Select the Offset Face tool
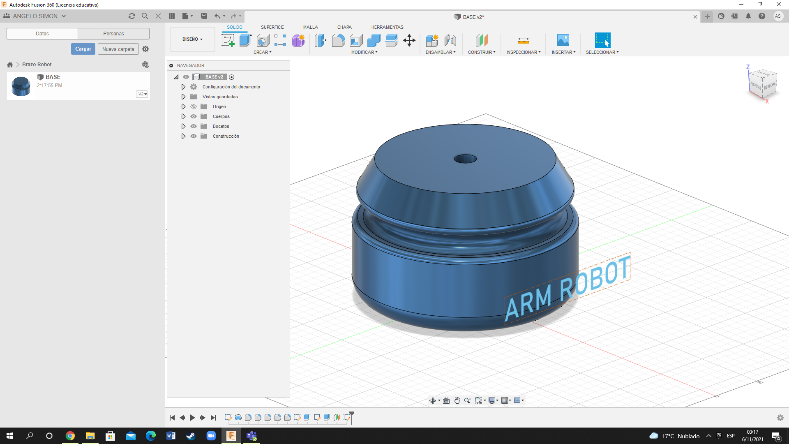Image resolution: width=789 pixels, height=444 pixels. 392,40
